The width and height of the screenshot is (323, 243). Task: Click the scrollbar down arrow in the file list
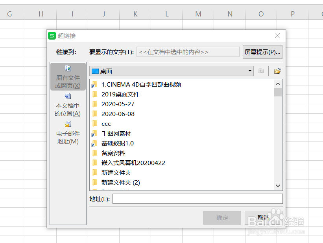[278, 186]
